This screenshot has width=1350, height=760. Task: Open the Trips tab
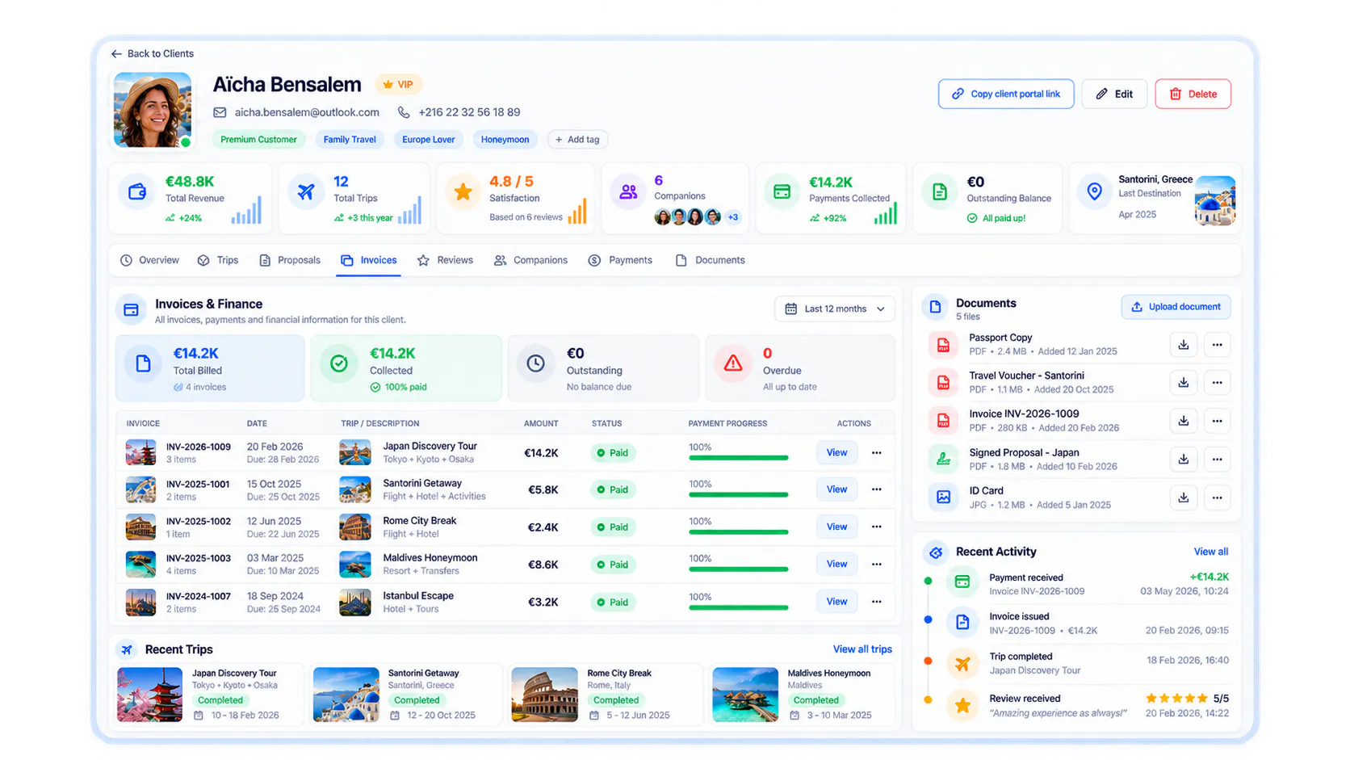pyautogui.click(x=218, y=260)
